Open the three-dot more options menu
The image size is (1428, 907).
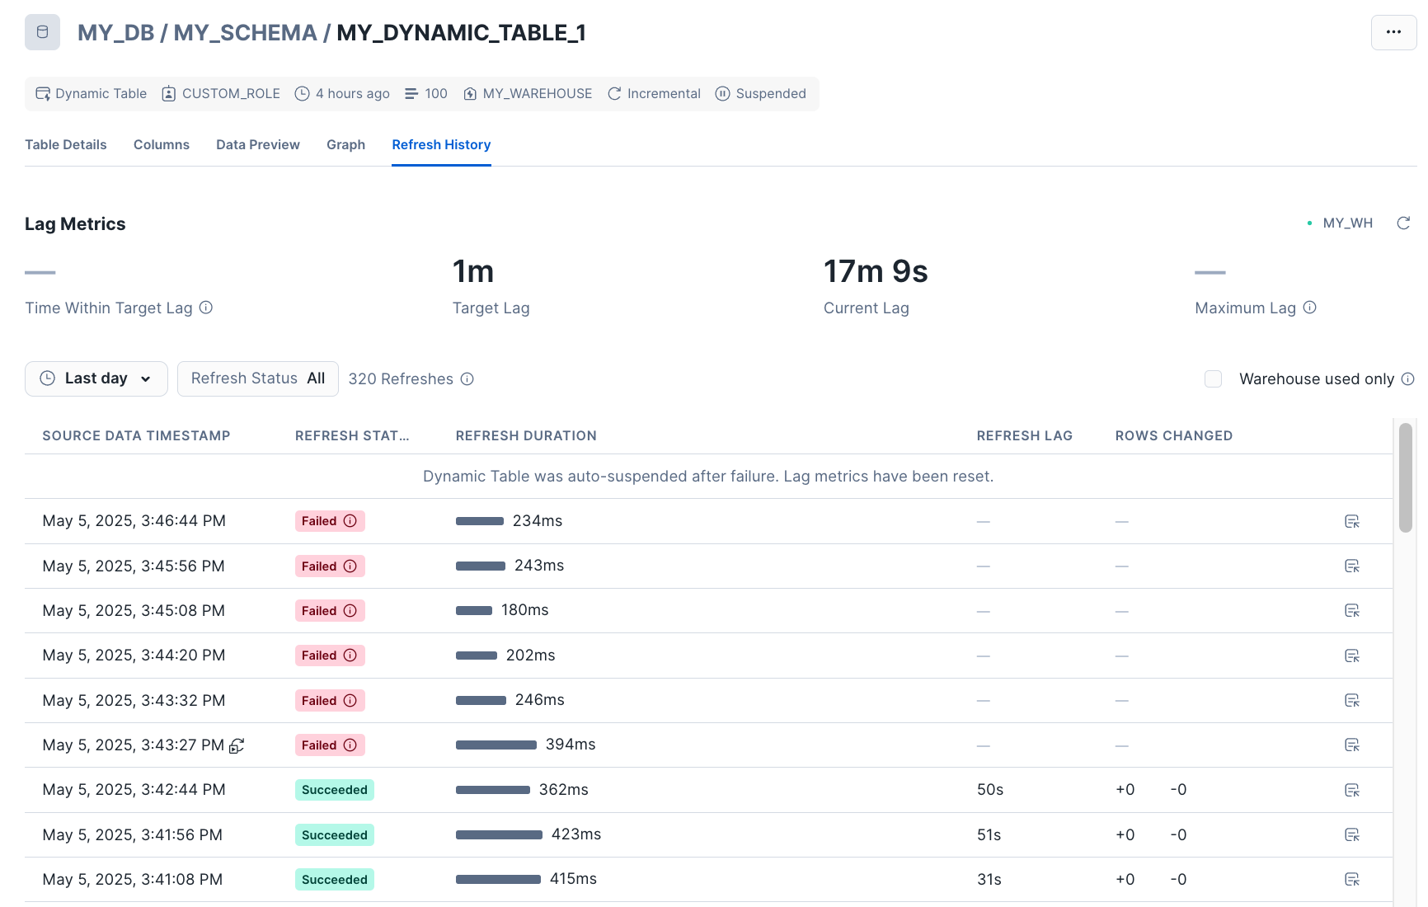point(1393,32)
